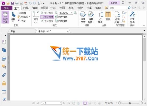
Task: Open the comments side panel
Action: pyautogui.click(x=4, y=67)
